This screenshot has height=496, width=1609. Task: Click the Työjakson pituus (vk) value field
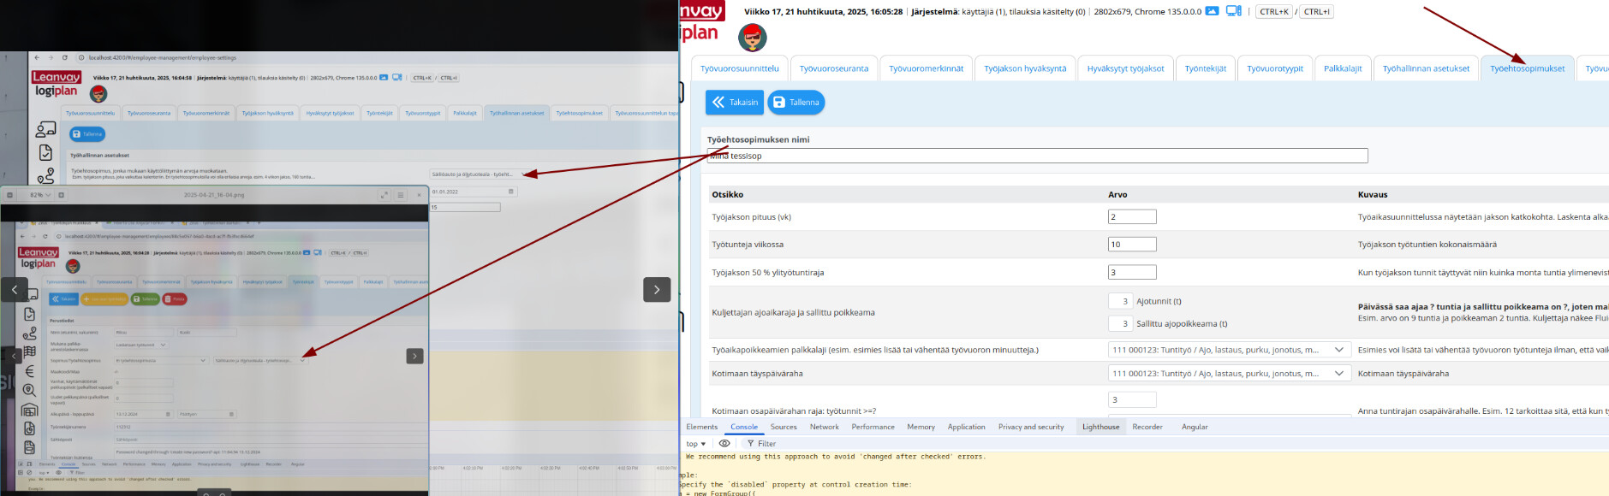(1132, 217)
